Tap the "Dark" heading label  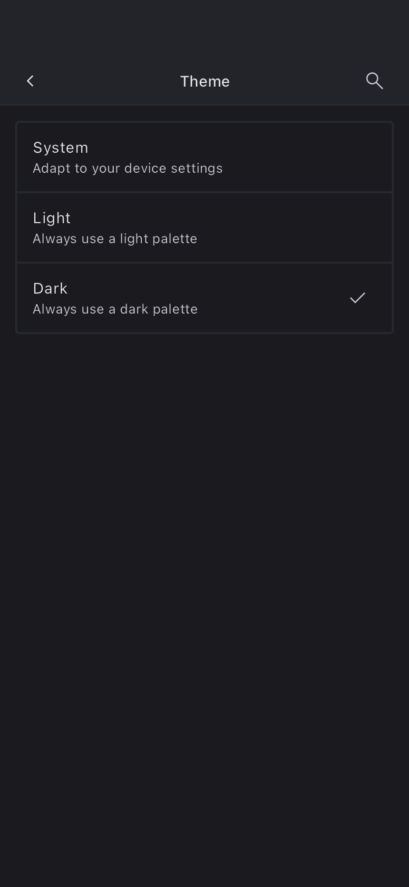point(50,288)
